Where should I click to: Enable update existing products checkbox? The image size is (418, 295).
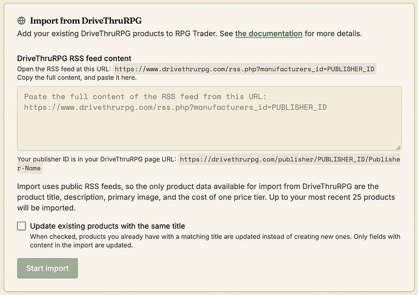tap(21, 226)
